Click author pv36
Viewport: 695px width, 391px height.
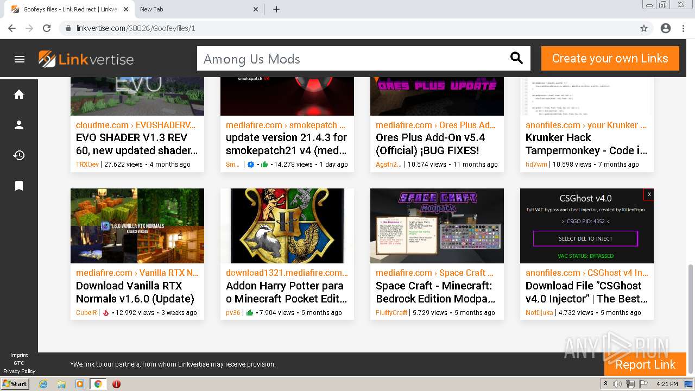coord(233,313)
